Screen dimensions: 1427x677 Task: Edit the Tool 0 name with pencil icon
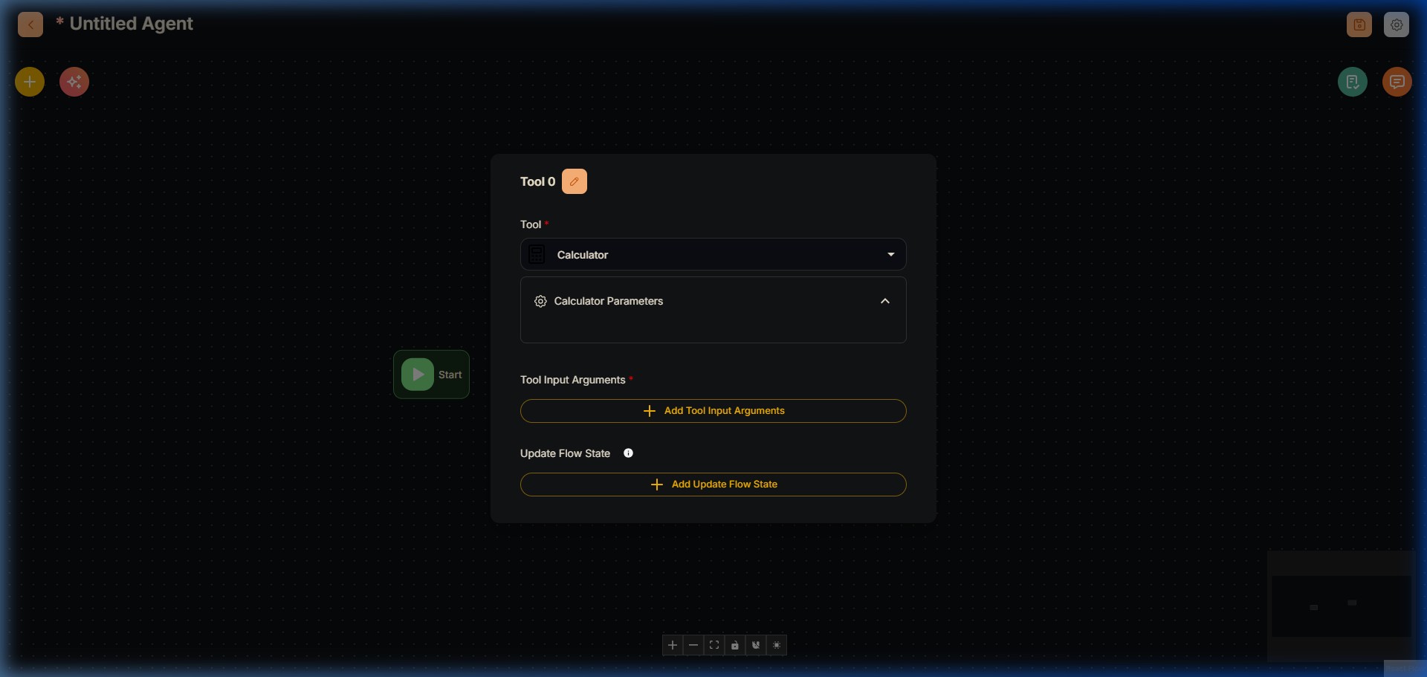[574, 181]
